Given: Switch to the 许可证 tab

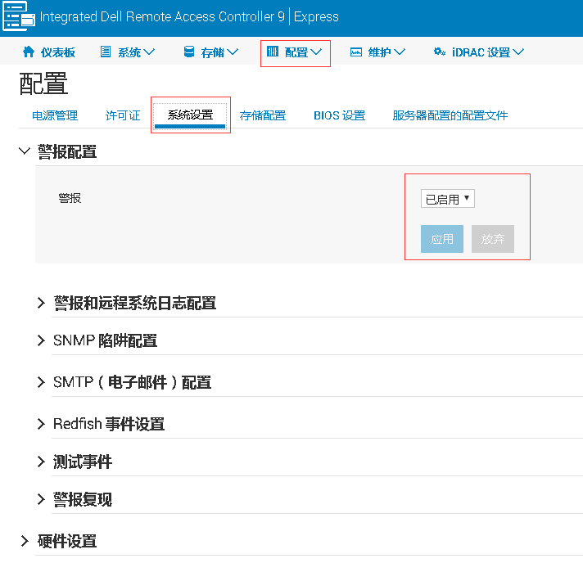Looking at the screenshot, I should click(123, 115).
